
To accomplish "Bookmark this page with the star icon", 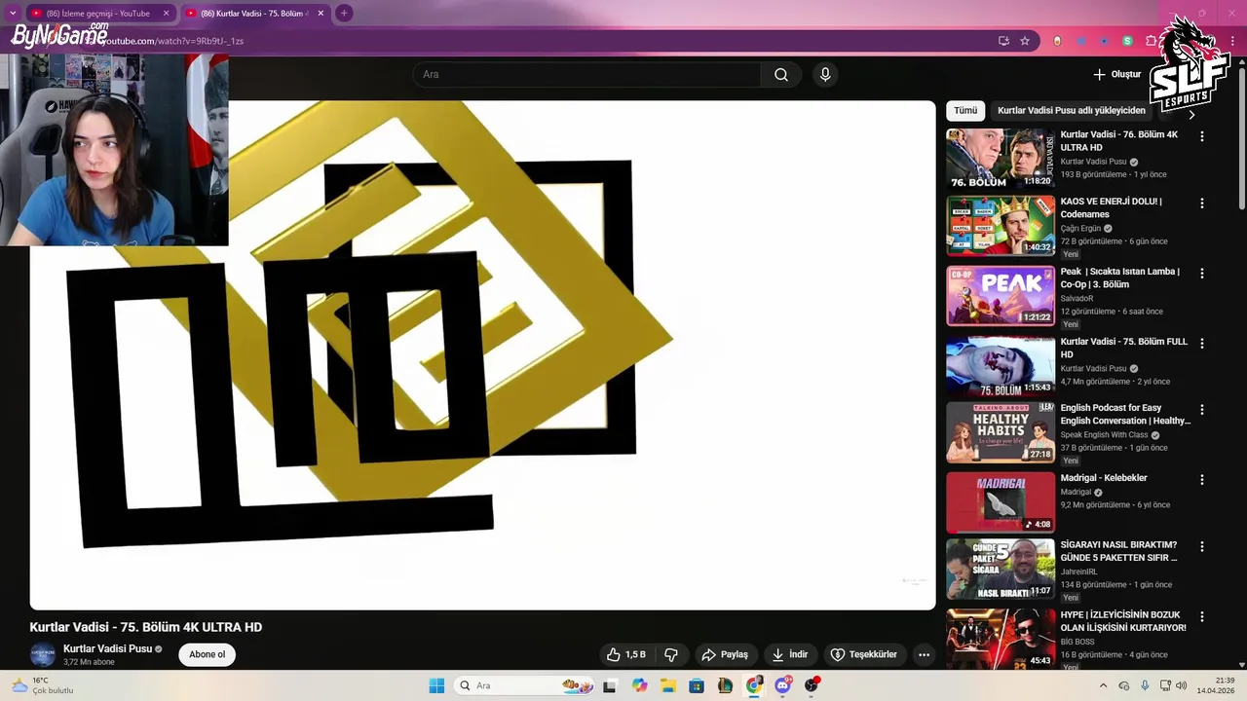I will click(1025, 41).
